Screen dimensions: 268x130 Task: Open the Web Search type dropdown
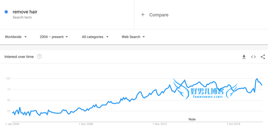133,37
